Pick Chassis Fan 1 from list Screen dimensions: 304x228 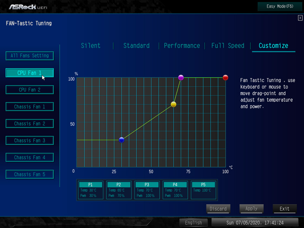click(30, 107)
